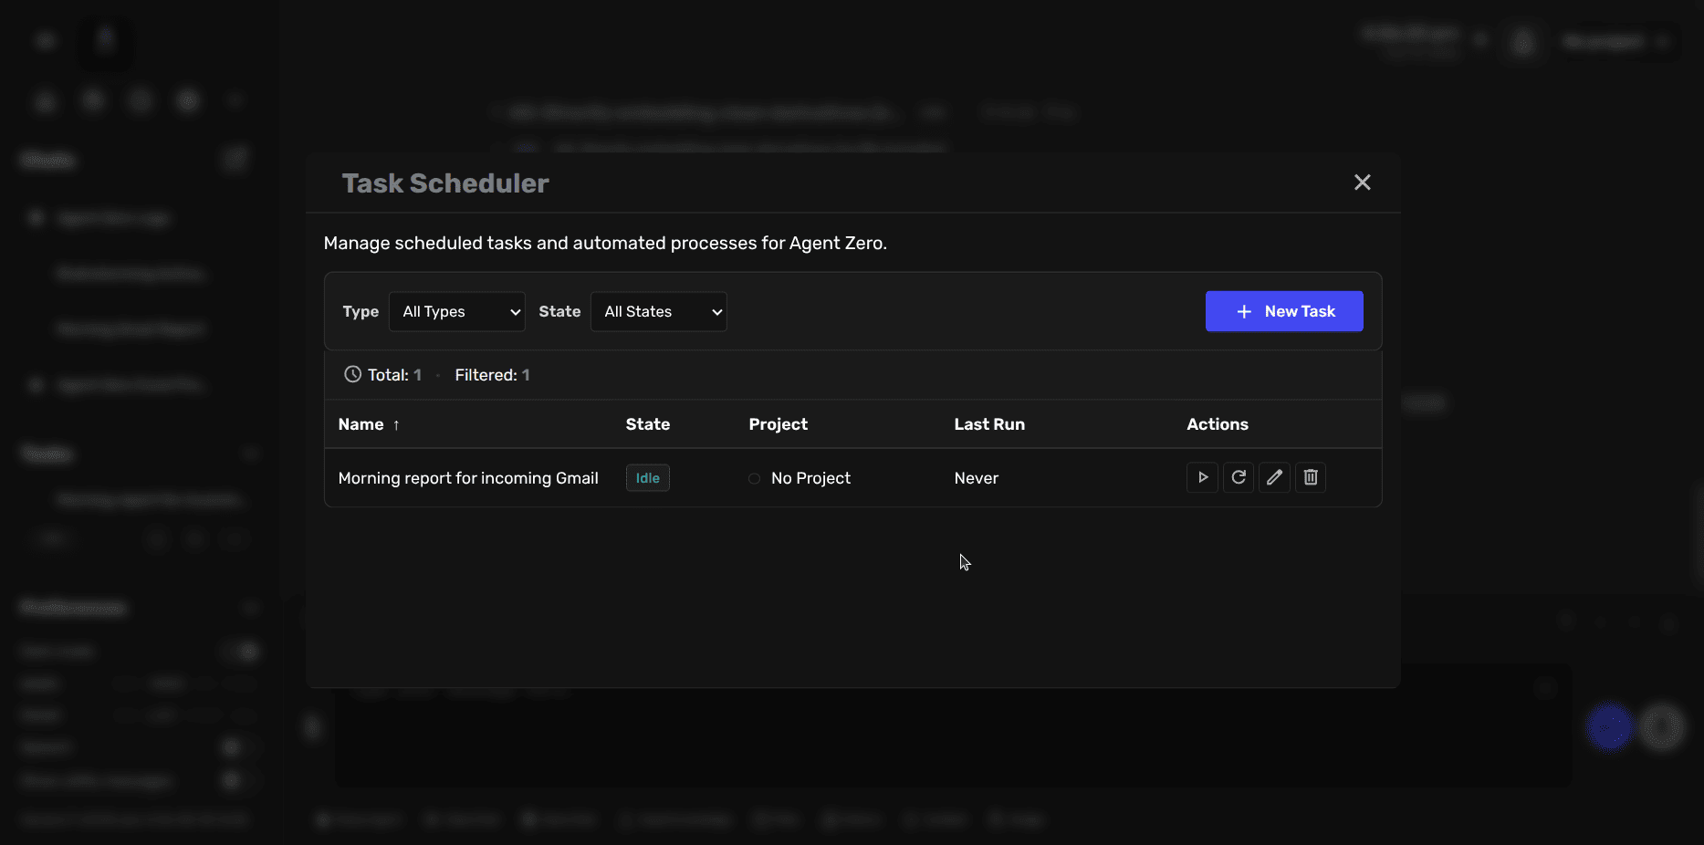Edit the Morning report task with the pencil icon
Image resolution: width=1704 pixels, height=845 pixels.
click(x=1274, y=477)
